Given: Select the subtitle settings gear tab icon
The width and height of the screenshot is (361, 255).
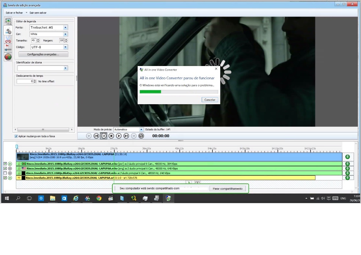Looking at the screenshot, I should tap(8, 30).
